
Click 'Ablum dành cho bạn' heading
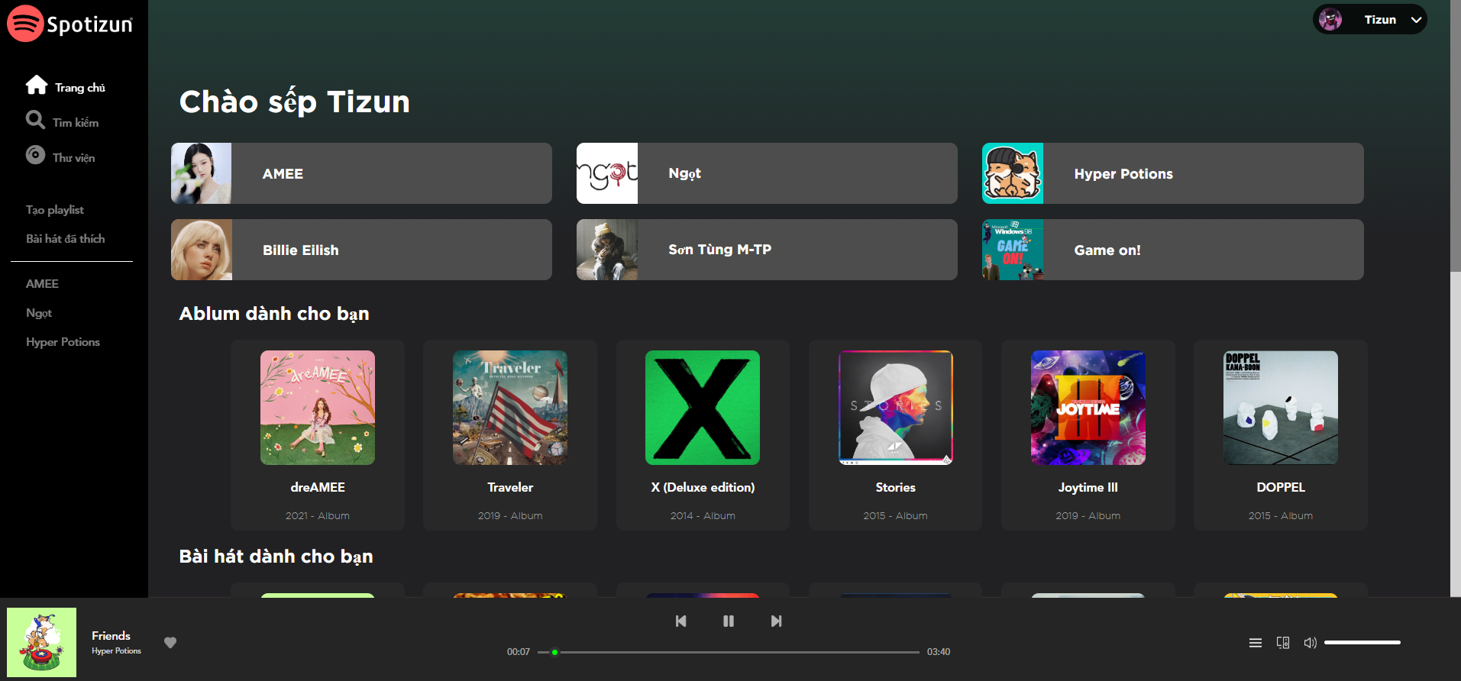[274, 314]
